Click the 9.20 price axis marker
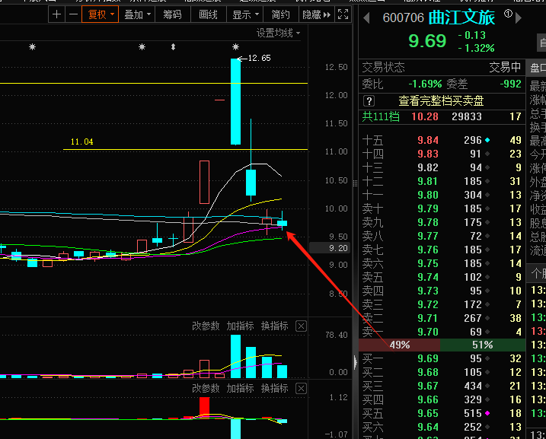546x439 pixels. [x=330, y=248]
